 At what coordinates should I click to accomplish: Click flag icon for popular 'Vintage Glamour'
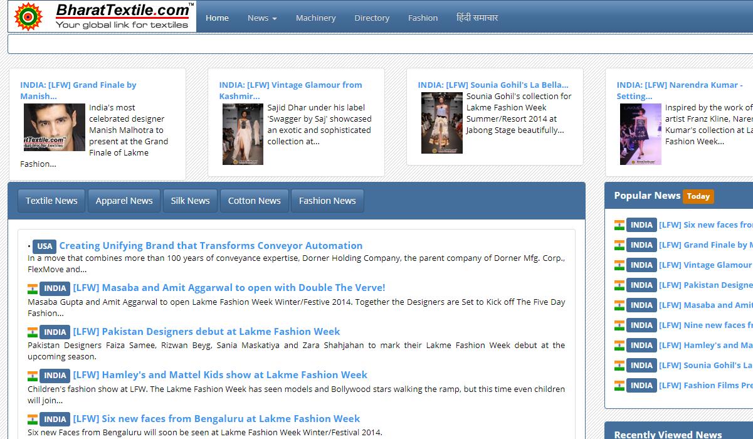[x=619, y=265]
